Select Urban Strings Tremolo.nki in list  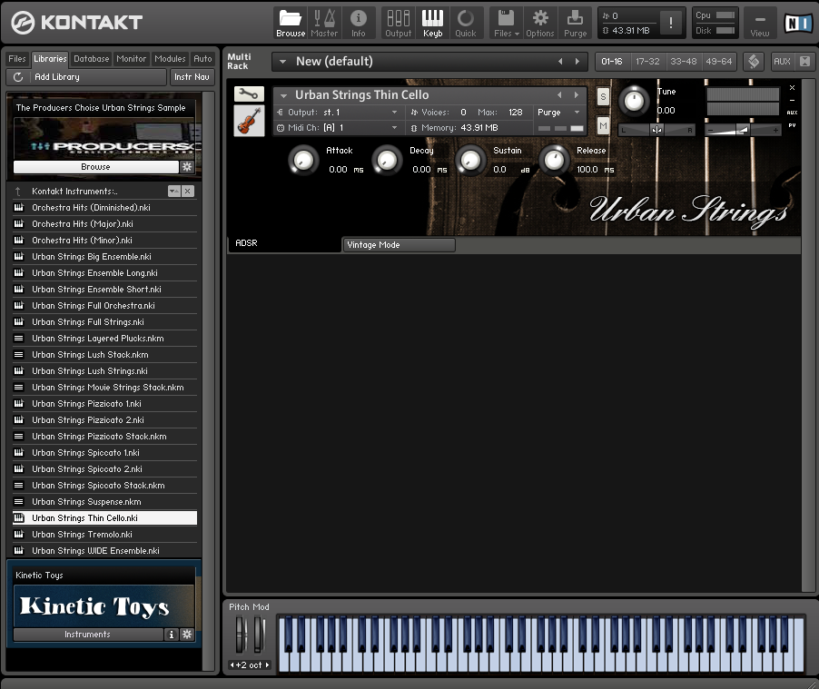[x=105, y=535]
